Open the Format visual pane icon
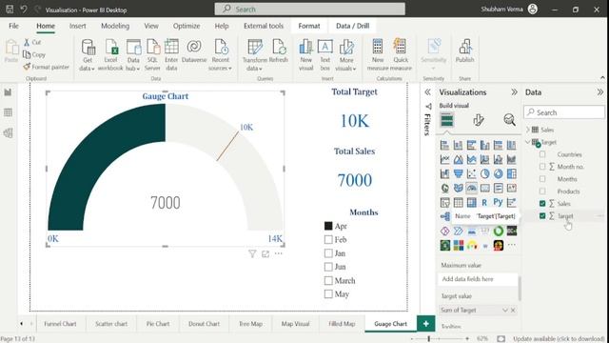Image resolution: width=609 pixels, height=343 pixels. (479, 120)
